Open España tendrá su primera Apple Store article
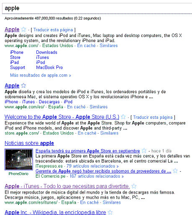Viewport: 192px width, 215px height. click(x=88, y=151)
